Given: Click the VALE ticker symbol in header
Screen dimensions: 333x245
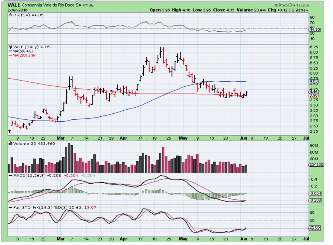Looking at the screenshot, I should [x=14, y=5].
